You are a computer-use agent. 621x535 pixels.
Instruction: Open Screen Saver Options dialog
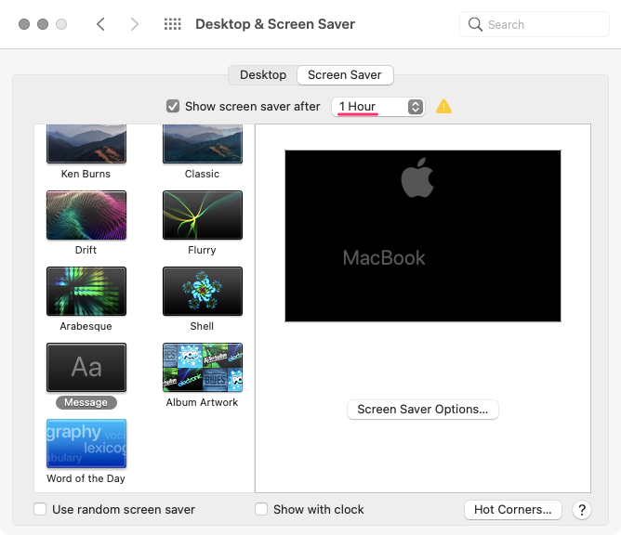click(x=423, y=410)
